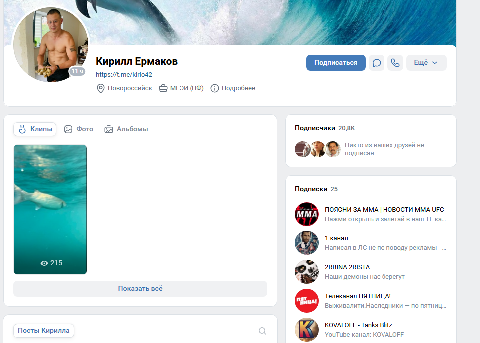
Task: Open search in the Посты Кирилла section
Action: (262, 330)
